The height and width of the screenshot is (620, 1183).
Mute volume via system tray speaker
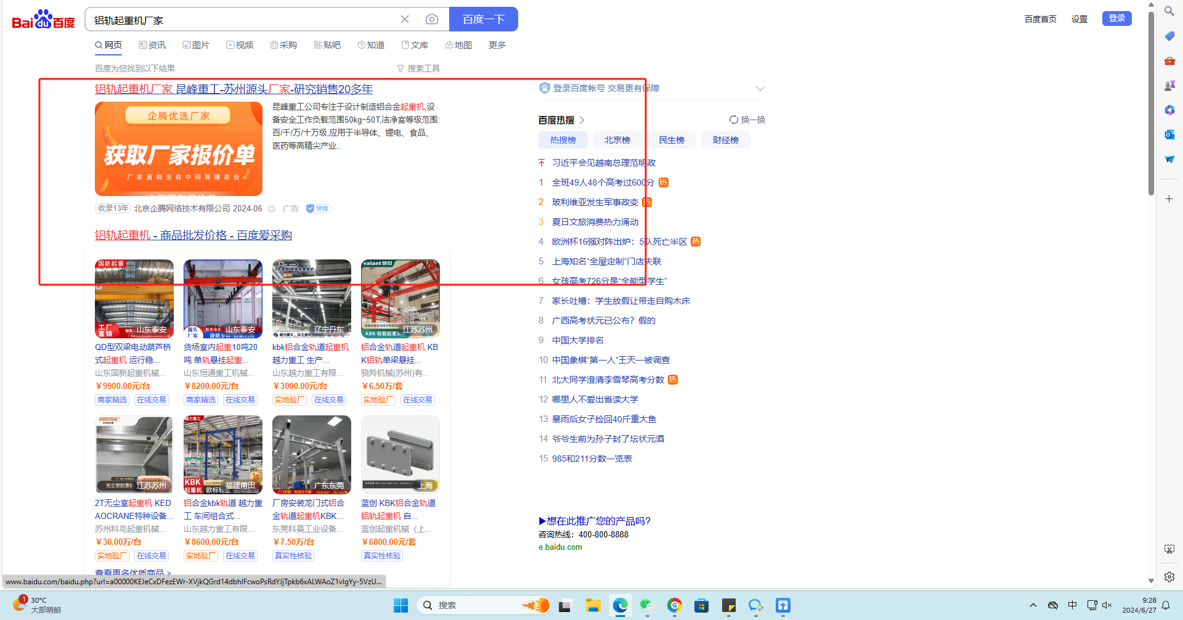pyautogui.click(x=1107, y=605)
